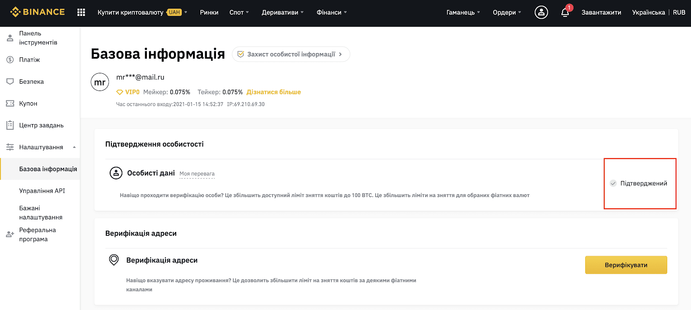This screenshot has width=691, height=310.
Task: Click the mr***@mail.ru email text
Action: tap(140, 77)
